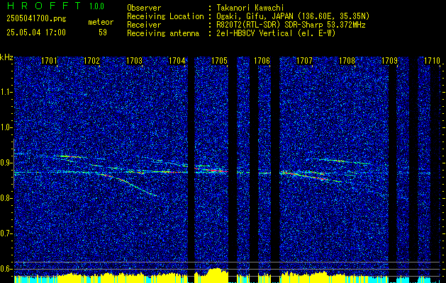
Task: Click the Ogaki, Gifu receiving location text
Action: click(293, 16)
